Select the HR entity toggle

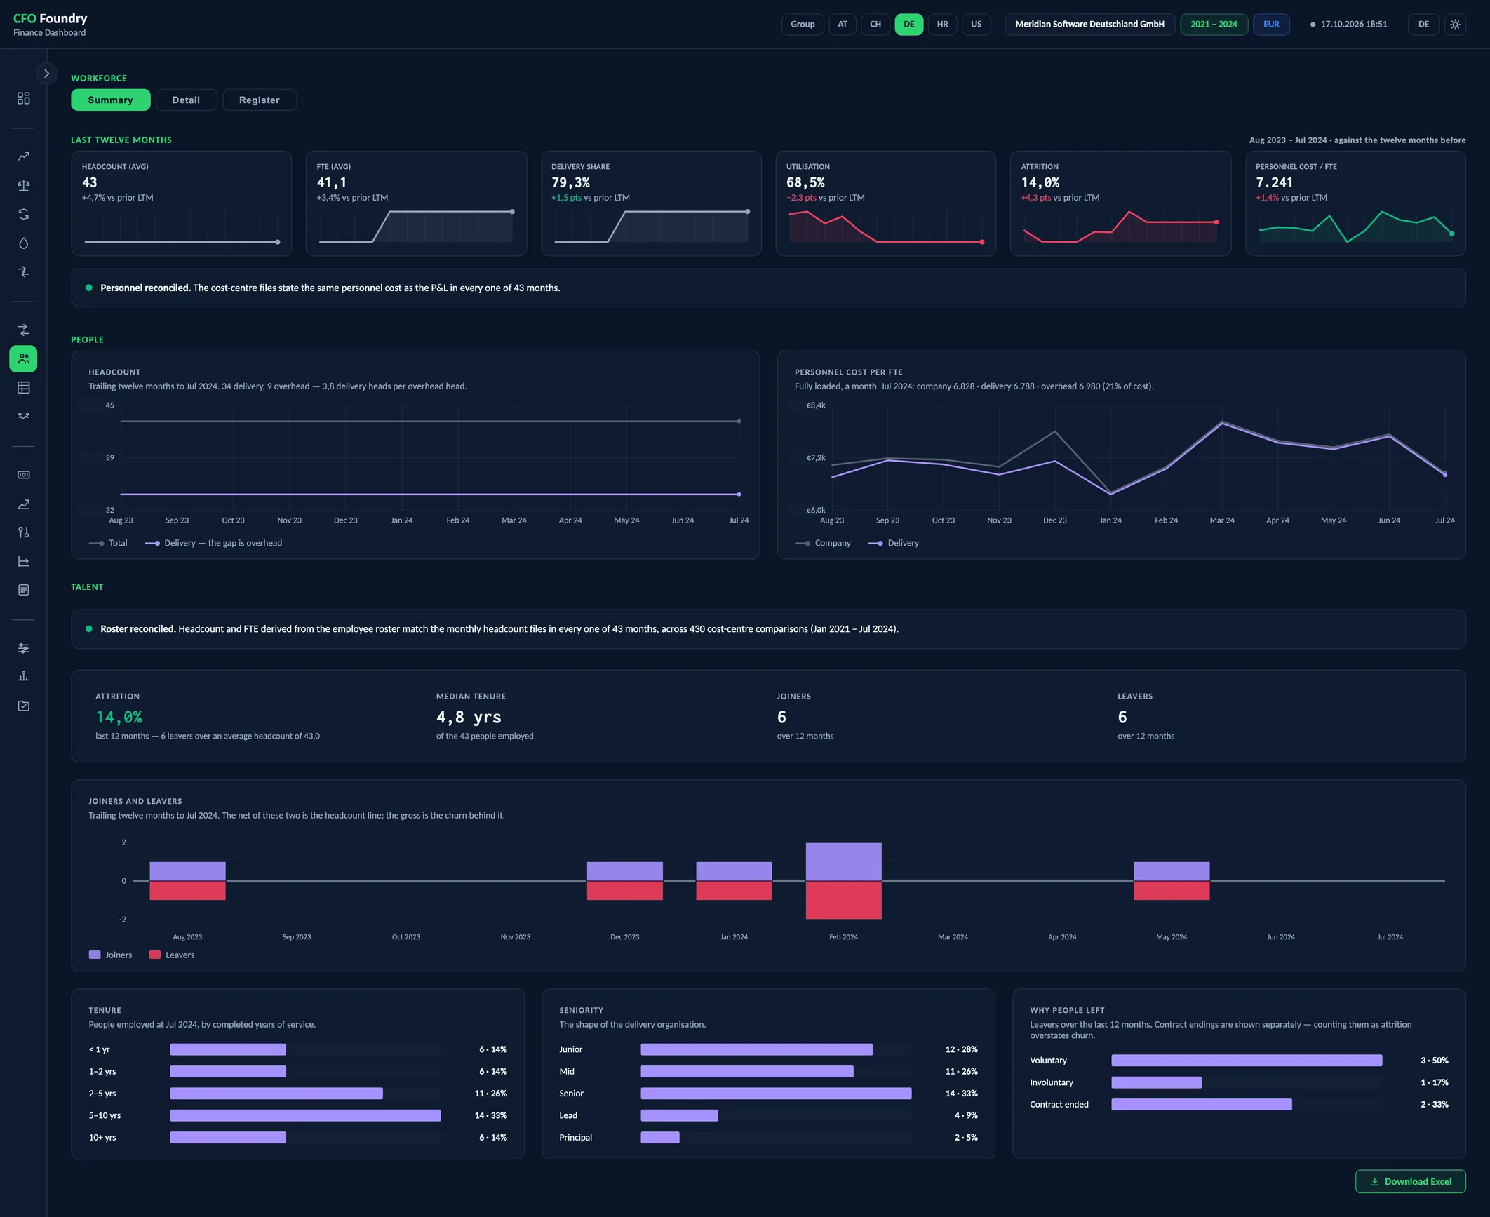tap(943, 25)
